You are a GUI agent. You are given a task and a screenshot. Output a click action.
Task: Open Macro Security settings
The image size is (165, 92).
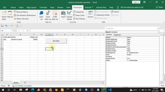[21, 19]
